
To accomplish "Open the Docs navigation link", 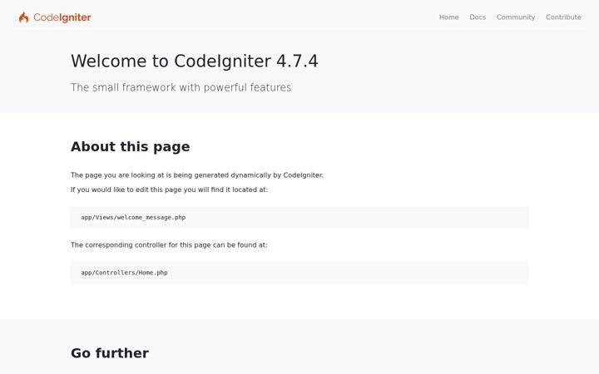I will coord(478,17).
